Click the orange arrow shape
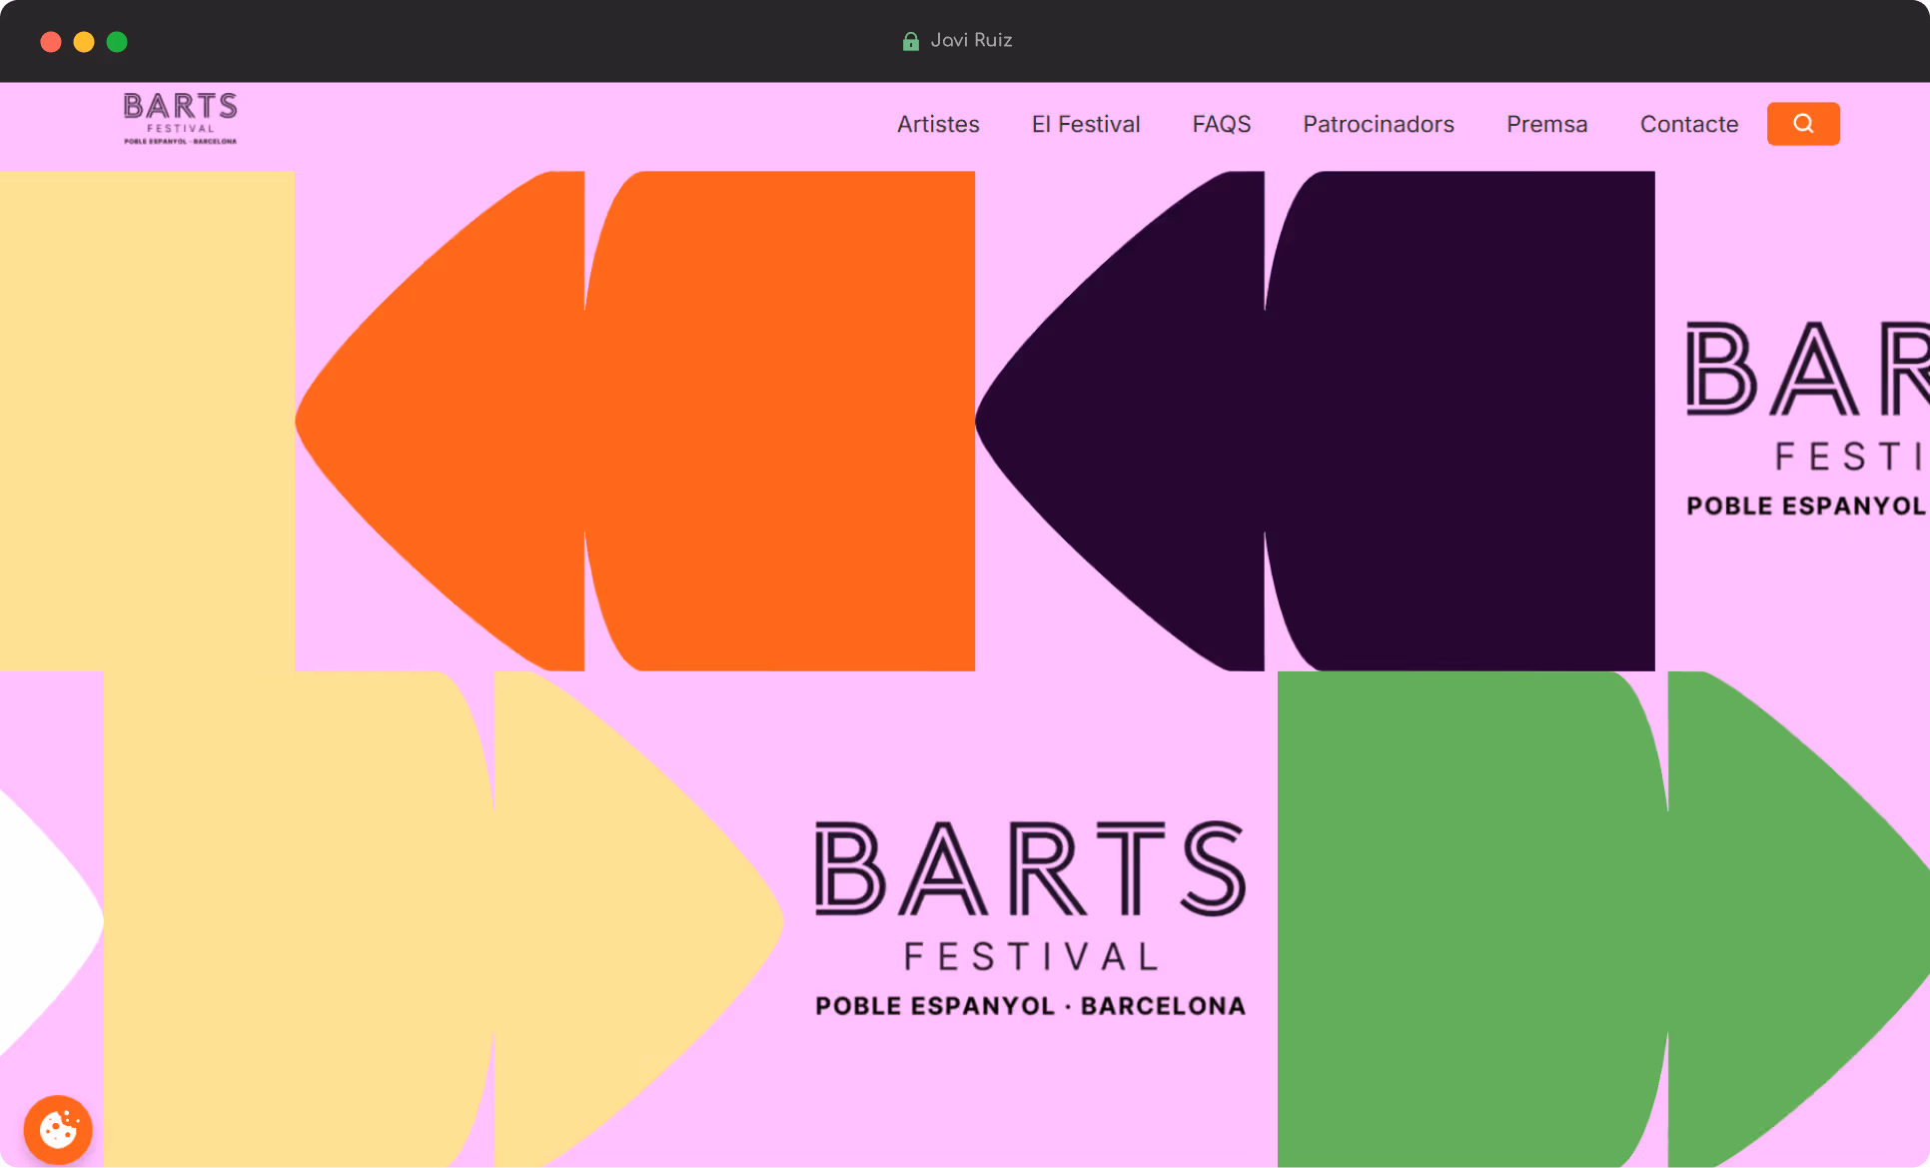The height and width of the screenshot is (1168, 1930). 699,421
